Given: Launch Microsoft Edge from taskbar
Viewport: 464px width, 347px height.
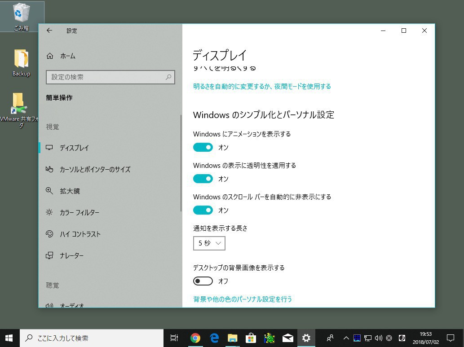Looking at the screenshot, I should tap(214, 338).
